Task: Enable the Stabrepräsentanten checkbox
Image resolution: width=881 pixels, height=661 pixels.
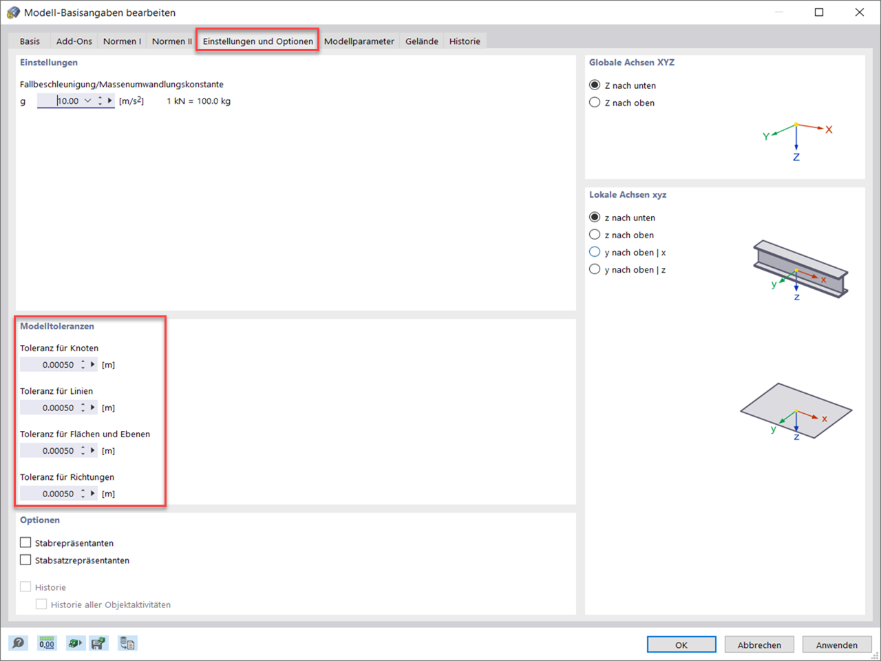Action: (25, 543)
